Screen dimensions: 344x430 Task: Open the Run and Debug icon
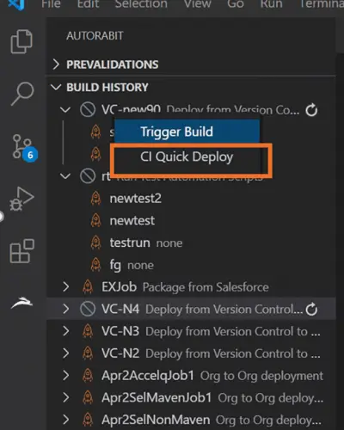pos(21,199)
